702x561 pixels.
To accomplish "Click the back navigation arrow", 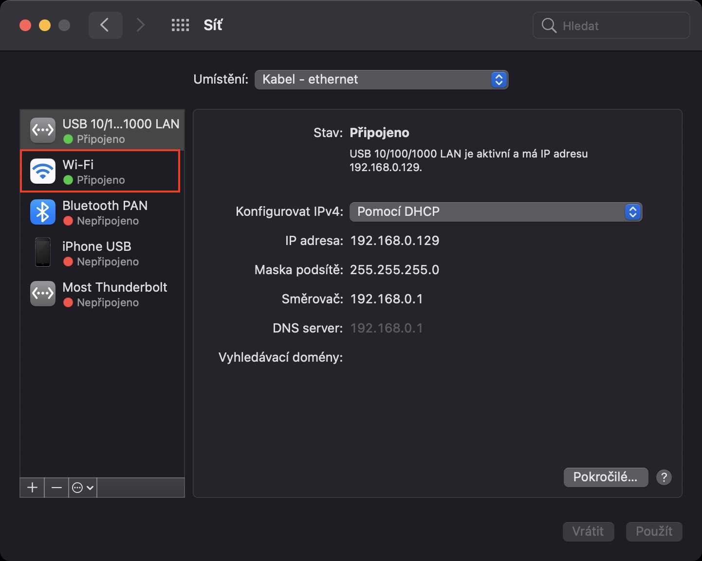I will [x=105, y=25].
